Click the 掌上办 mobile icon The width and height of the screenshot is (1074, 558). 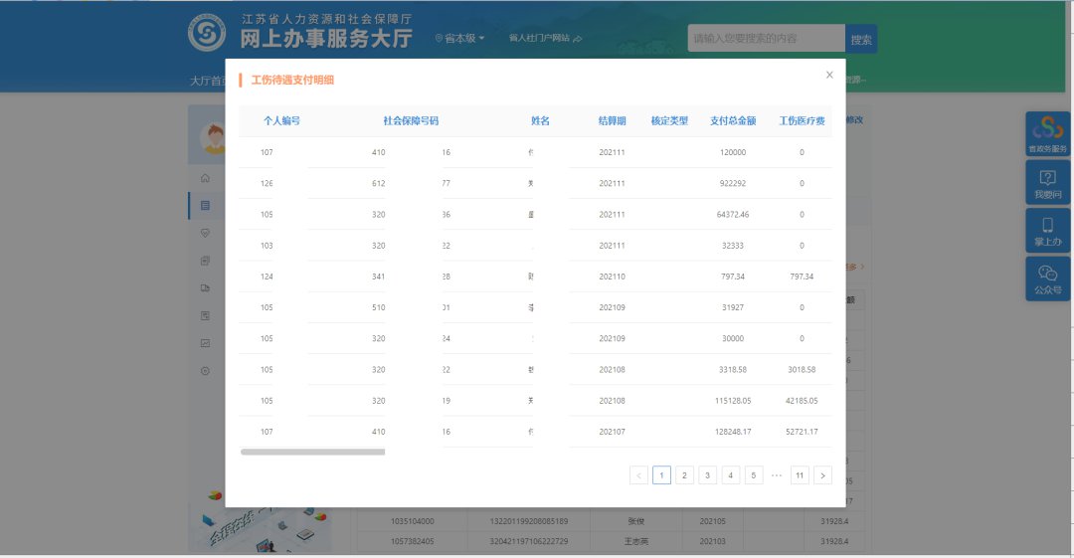tap(1047, 230)
